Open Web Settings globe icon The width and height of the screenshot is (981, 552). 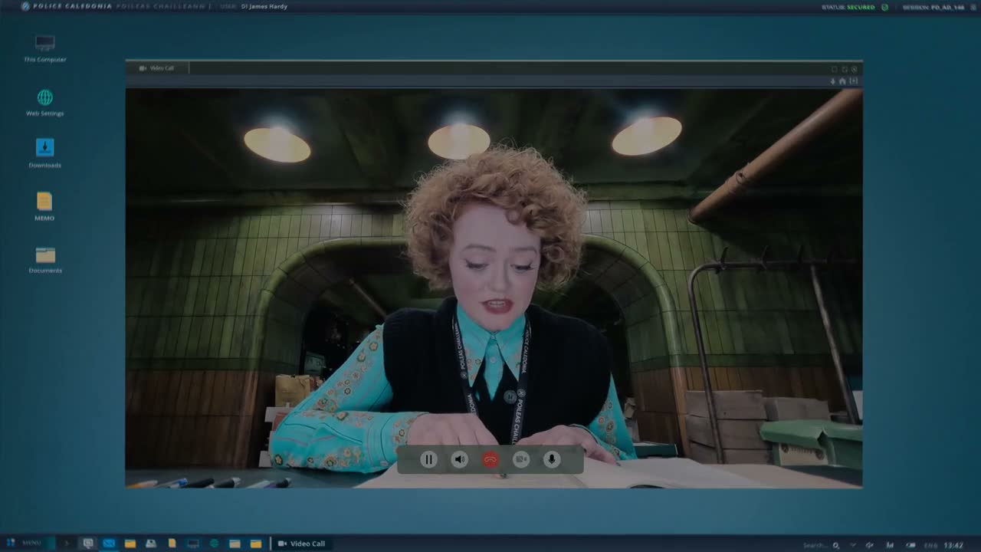[x=45, y=103]
